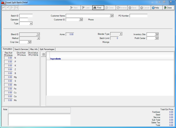Jump to the last record arrow
The image size is (176, 128).
point(16,8)
